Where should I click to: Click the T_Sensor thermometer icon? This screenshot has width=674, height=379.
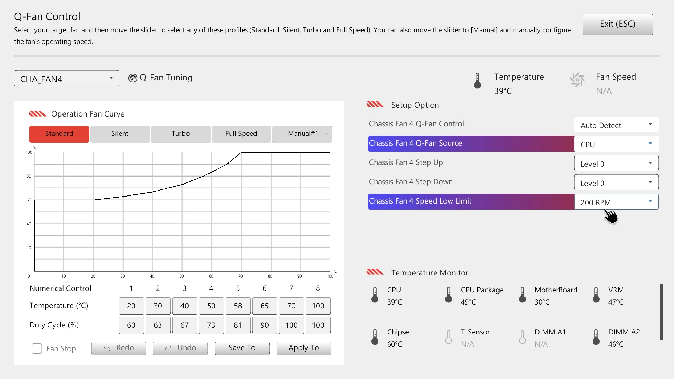click(x=449, y=337)
